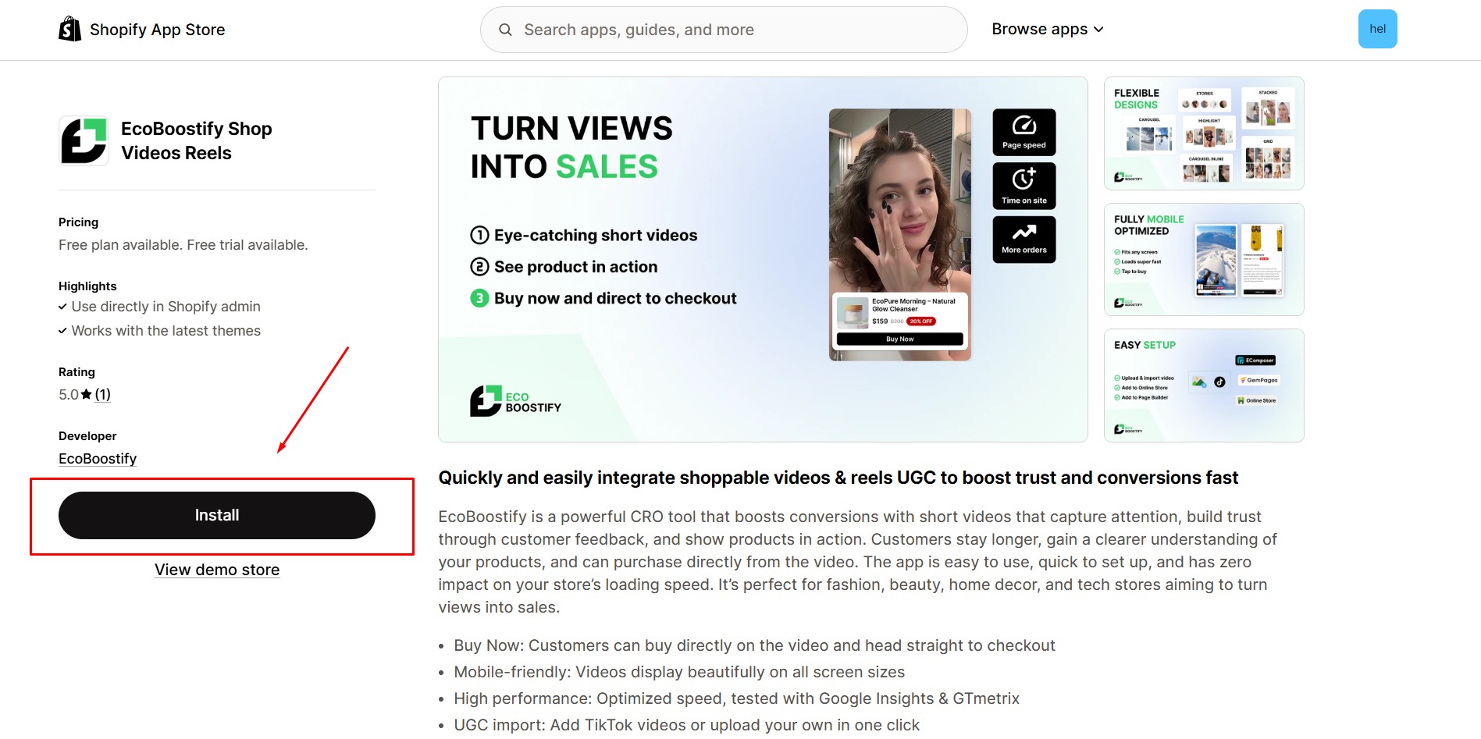Focus the search apps input field

[x=734, y=30]
